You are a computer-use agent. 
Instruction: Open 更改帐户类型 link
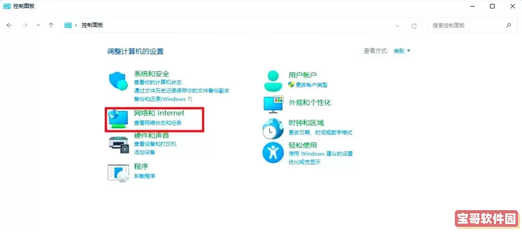pyautogui.click(x=312, y=85)
